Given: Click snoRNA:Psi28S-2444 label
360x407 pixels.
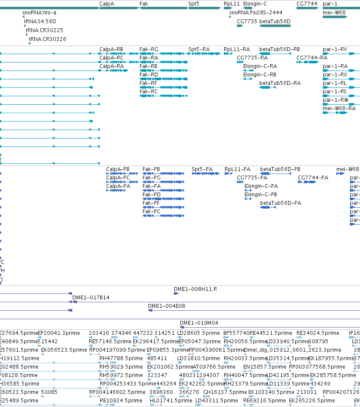Looking at the screenshot, I should tap(256, 13).
